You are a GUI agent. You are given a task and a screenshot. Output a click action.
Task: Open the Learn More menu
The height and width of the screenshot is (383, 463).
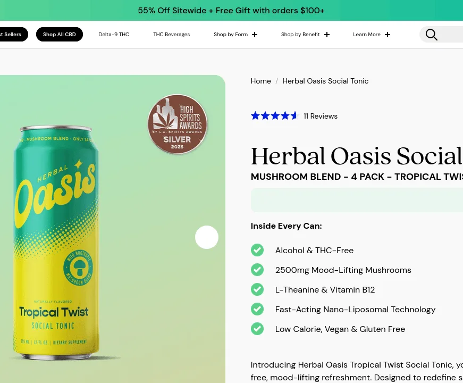tap(367, 34)
